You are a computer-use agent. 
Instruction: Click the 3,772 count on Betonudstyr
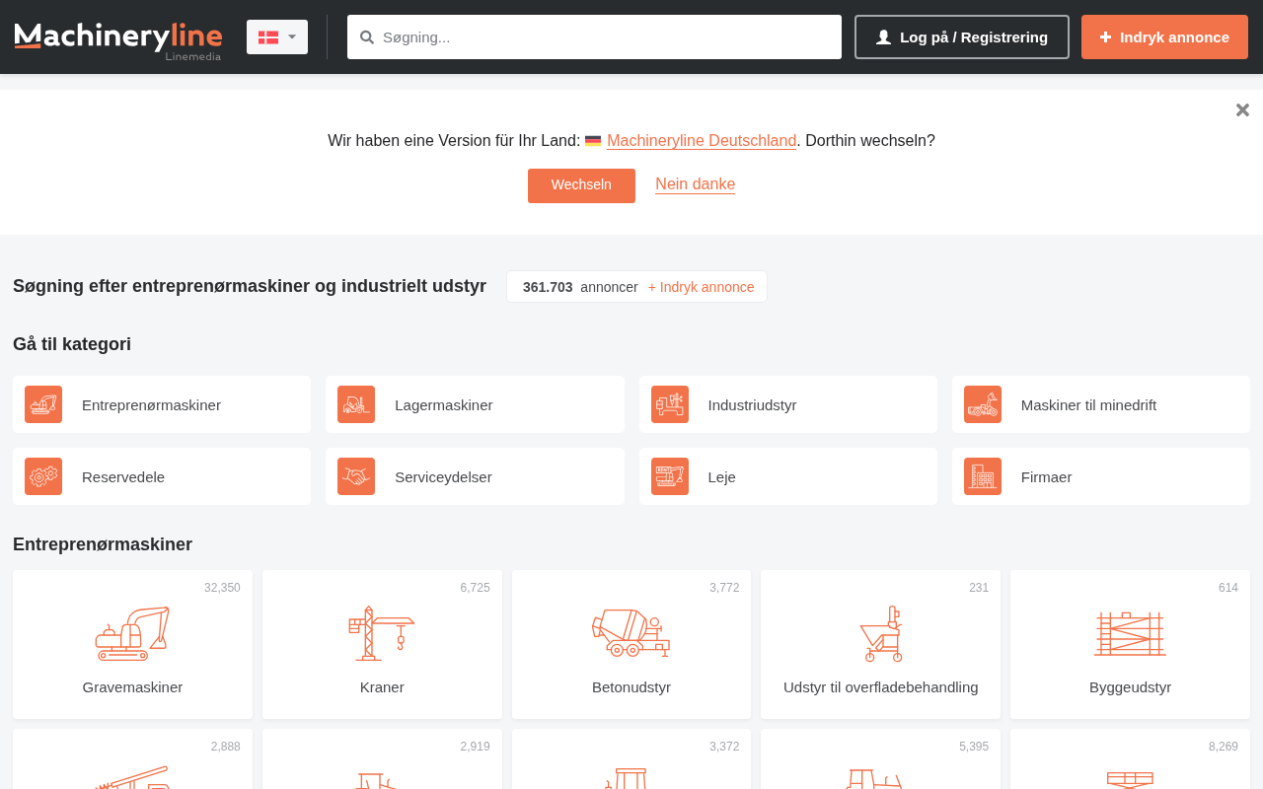724,588
